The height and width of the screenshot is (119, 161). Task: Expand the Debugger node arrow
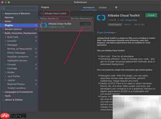(6, 45)
